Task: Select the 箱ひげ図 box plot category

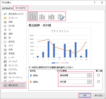Action: click(10, 73)
